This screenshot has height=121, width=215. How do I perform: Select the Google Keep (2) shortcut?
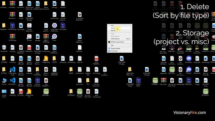(x=29, y=93)
